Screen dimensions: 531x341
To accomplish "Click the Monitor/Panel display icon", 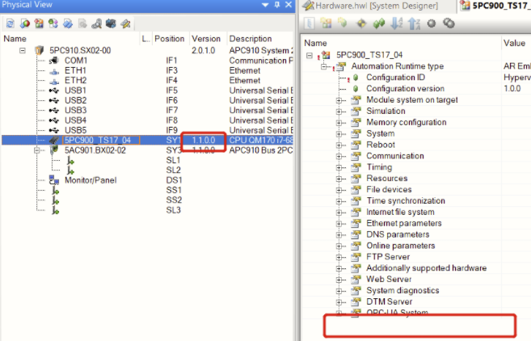I will [54, 180].
